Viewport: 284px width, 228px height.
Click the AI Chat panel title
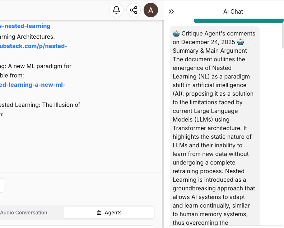233,11
